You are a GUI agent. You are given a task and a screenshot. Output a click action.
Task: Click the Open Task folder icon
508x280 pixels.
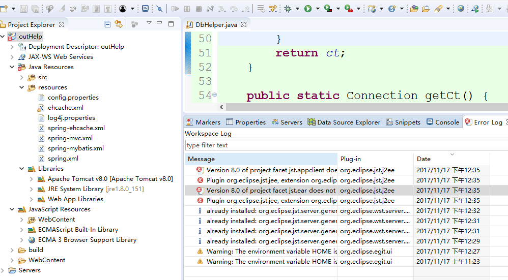426,9
